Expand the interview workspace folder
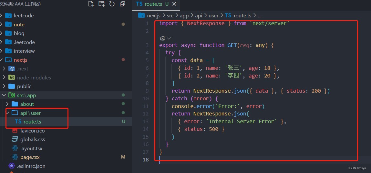The image size is (371, 173). coord(1,51)
